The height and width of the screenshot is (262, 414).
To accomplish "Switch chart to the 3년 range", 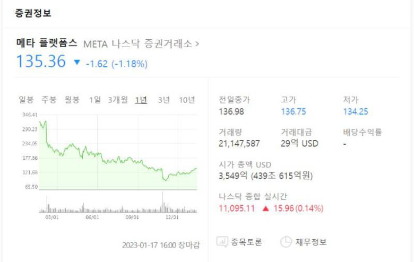I will [164, 100].
